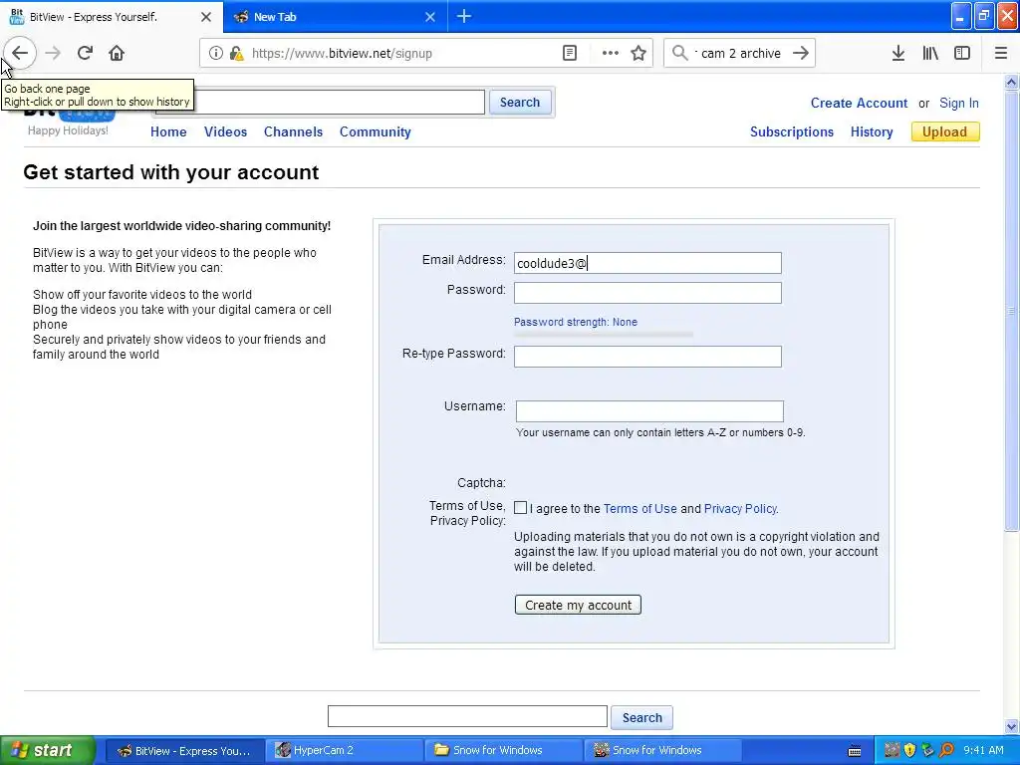Click the search go arrow button
Screen dimensions: 1020x765
coord(801,54)
